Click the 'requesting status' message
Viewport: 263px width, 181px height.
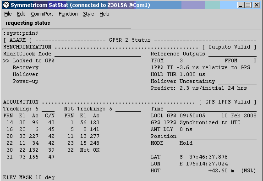click(x=28, y=23)
